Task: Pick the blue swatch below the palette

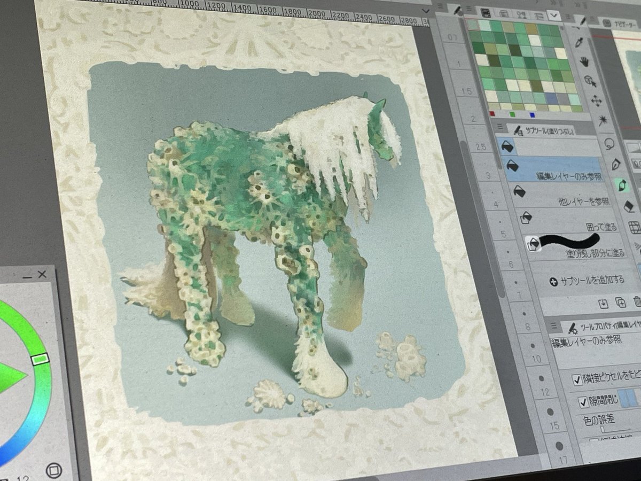Action: (531, 114)
